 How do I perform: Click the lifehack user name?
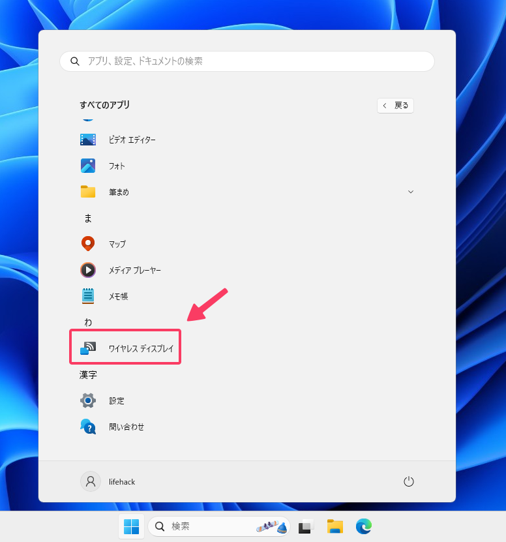click(122, 482)
